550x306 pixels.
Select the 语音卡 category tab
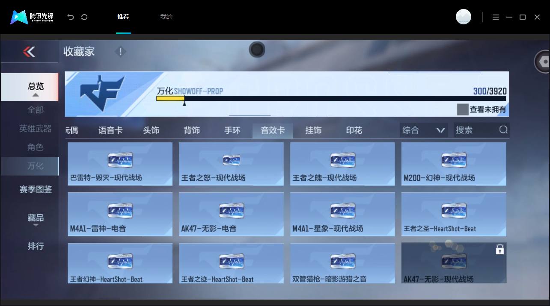tap(110, 130)
